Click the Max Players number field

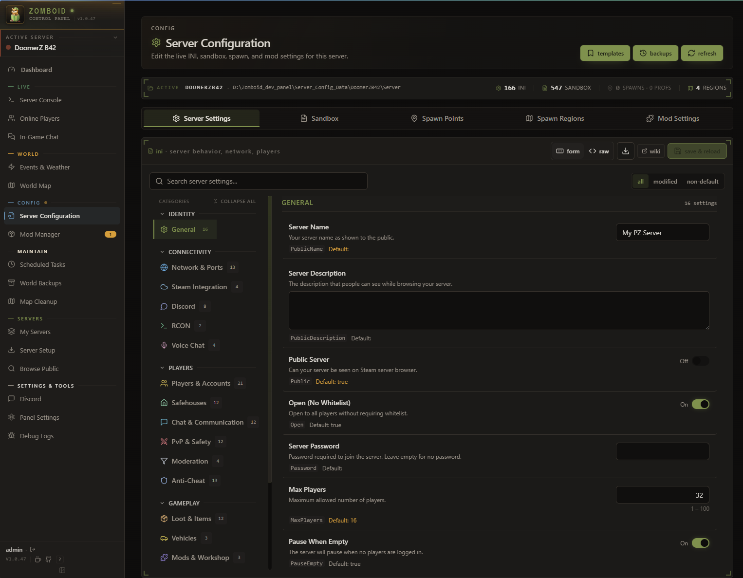pos(663,495)
